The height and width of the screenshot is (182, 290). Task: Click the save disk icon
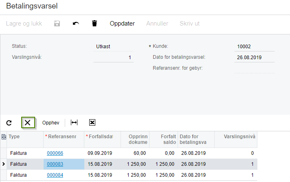[57, 24]
